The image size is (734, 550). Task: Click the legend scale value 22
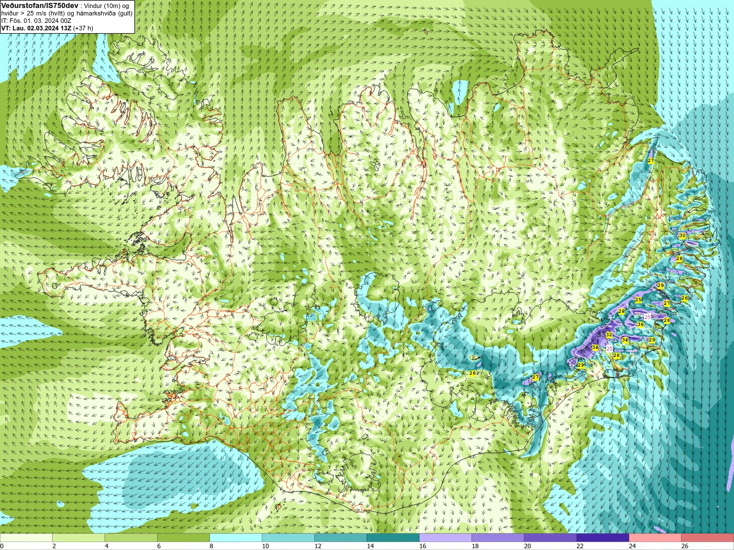[580, 547]
